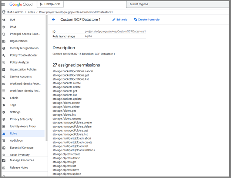Click the Settings gear icon in sidebar
Image resolution: width=231 pixels, height=178 pixels.
[4, 112]
